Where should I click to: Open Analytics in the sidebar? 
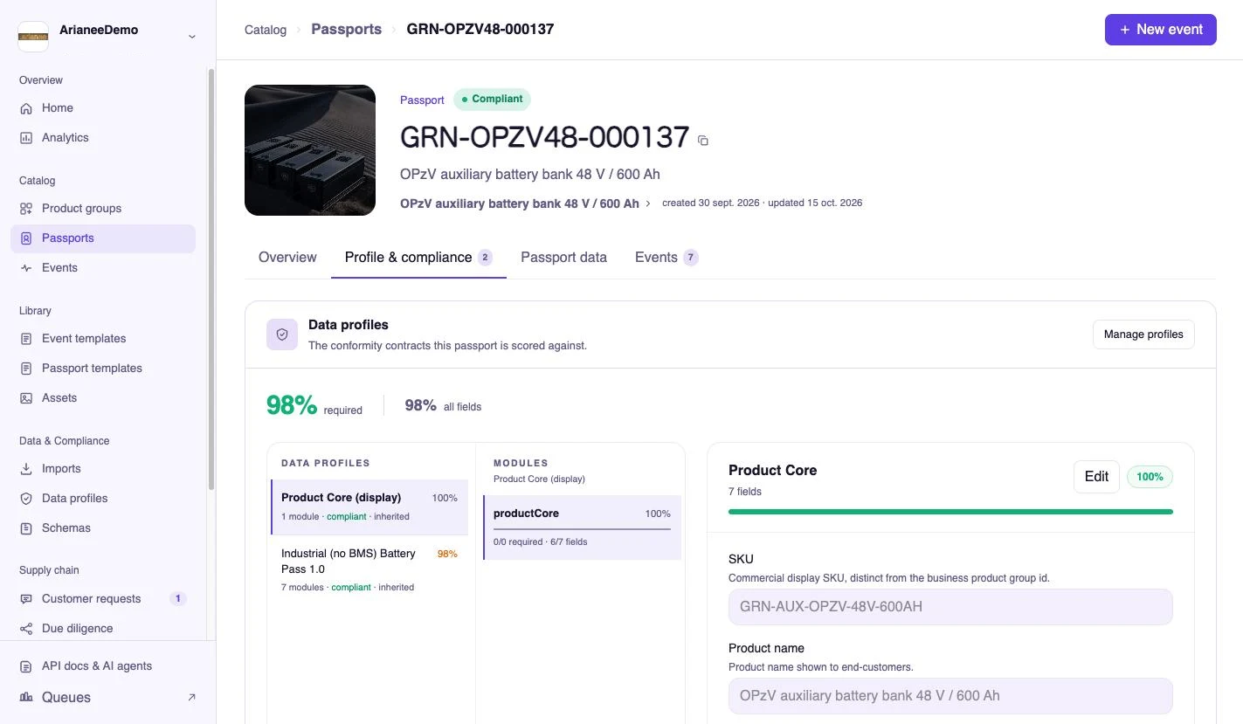(x=103, y=138)
